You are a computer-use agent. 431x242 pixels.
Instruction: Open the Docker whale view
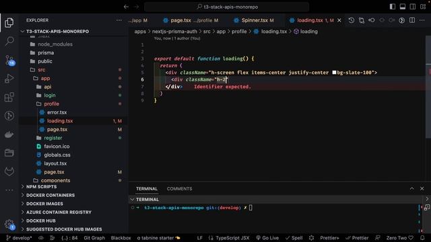(9, 134)
